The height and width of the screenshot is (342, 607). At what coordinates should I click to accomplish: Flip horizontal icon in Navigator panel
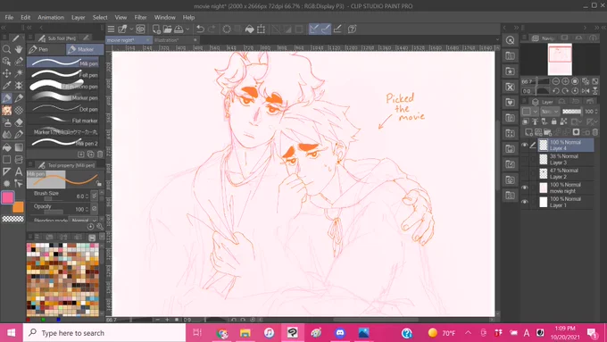(x=586, y=90)
